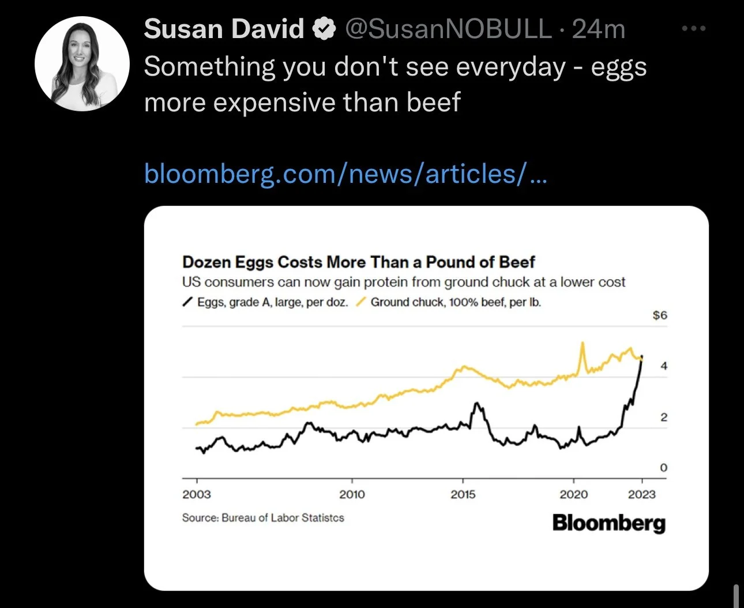This screenshot has width=744, height=608.
Task: Click the @SusanNOBULL handle
Action: 448,29
